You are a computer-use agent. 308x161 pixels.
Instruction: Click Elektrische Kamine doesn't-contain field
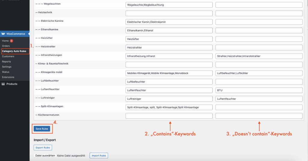point(259,22)
